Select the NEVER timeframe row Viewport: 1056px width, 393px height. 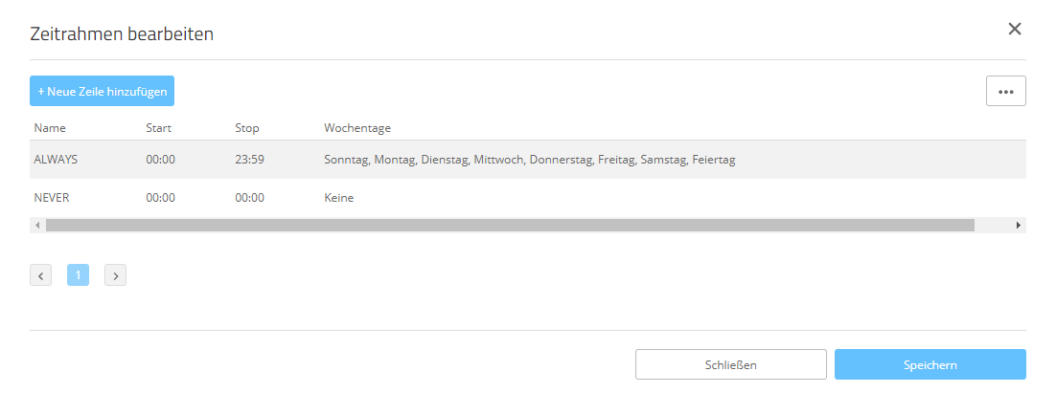tap(52, 198)
